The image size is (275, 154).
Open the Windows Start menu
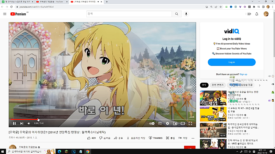tap(3, 152)
